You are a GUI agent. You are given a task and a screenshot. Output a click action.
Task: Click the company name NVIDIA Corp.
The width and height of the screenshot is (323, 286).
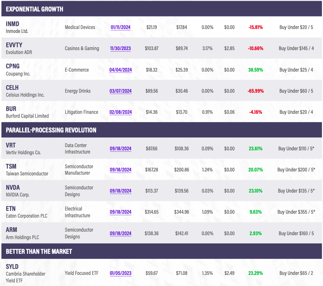pyautogui.click(x=18, y=195)
